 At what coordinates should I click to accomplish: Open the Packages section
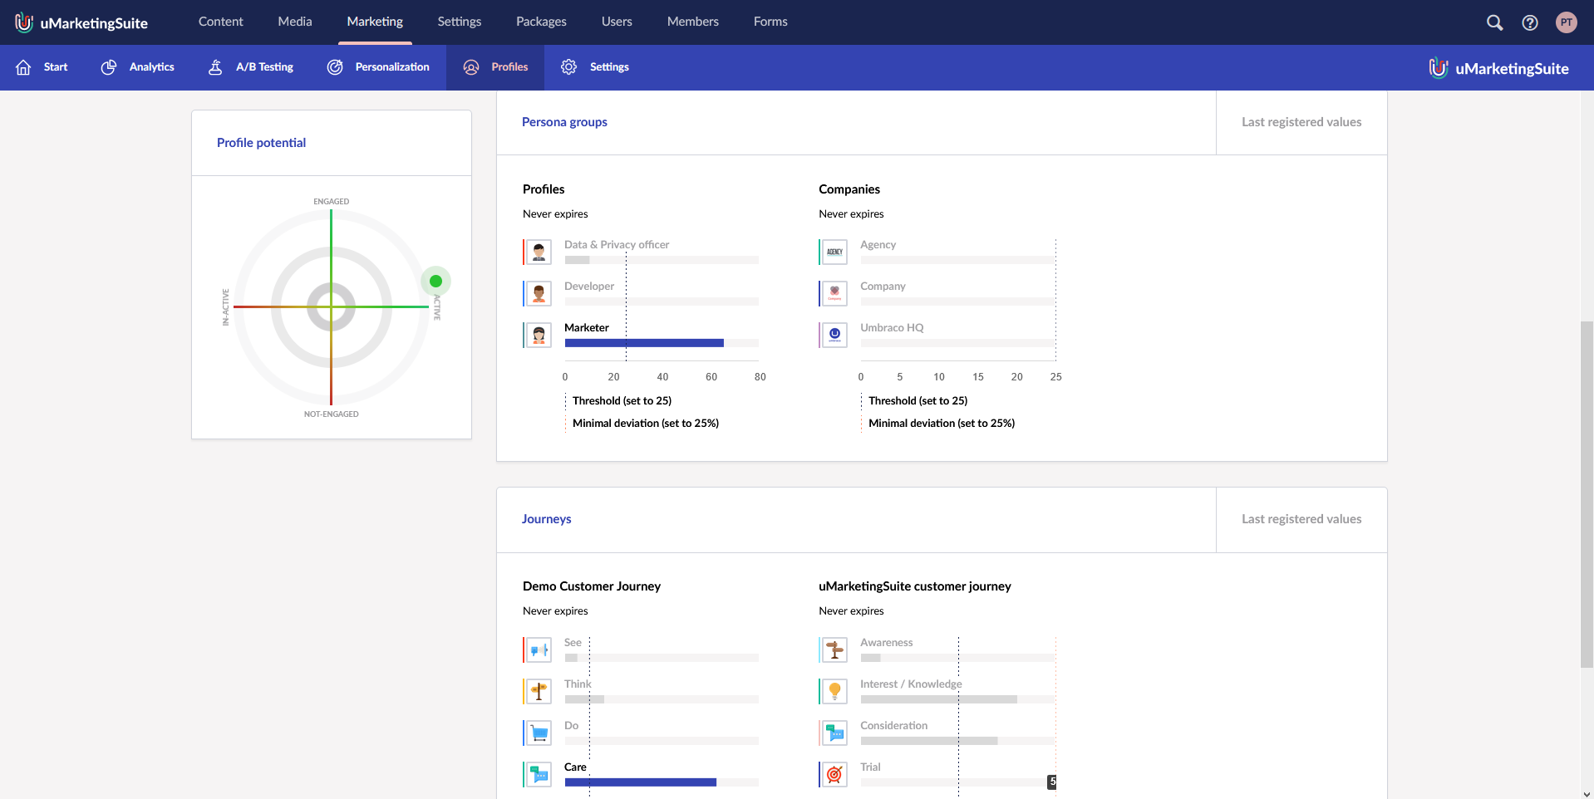point(541,22)
